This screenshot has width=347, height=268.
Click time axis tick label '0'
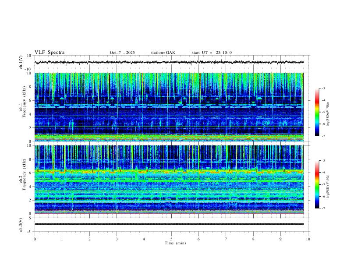pyautogui.click(x=35, y=239)
